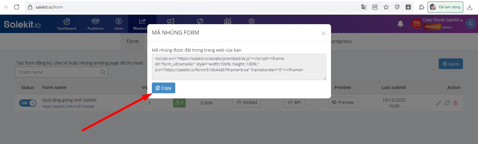Open the form link salekit.io/form/510b44a5
Screen dimensions: 478x144
[x=68, y=106]
